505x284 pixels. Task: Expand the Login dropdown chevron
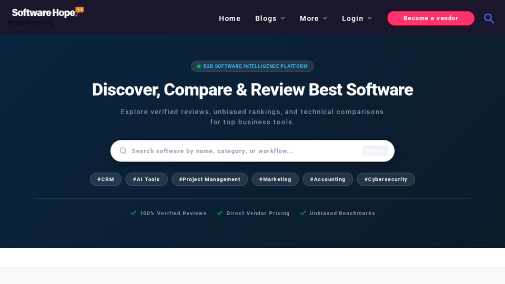pyautogui.click(x=370, y=18)
